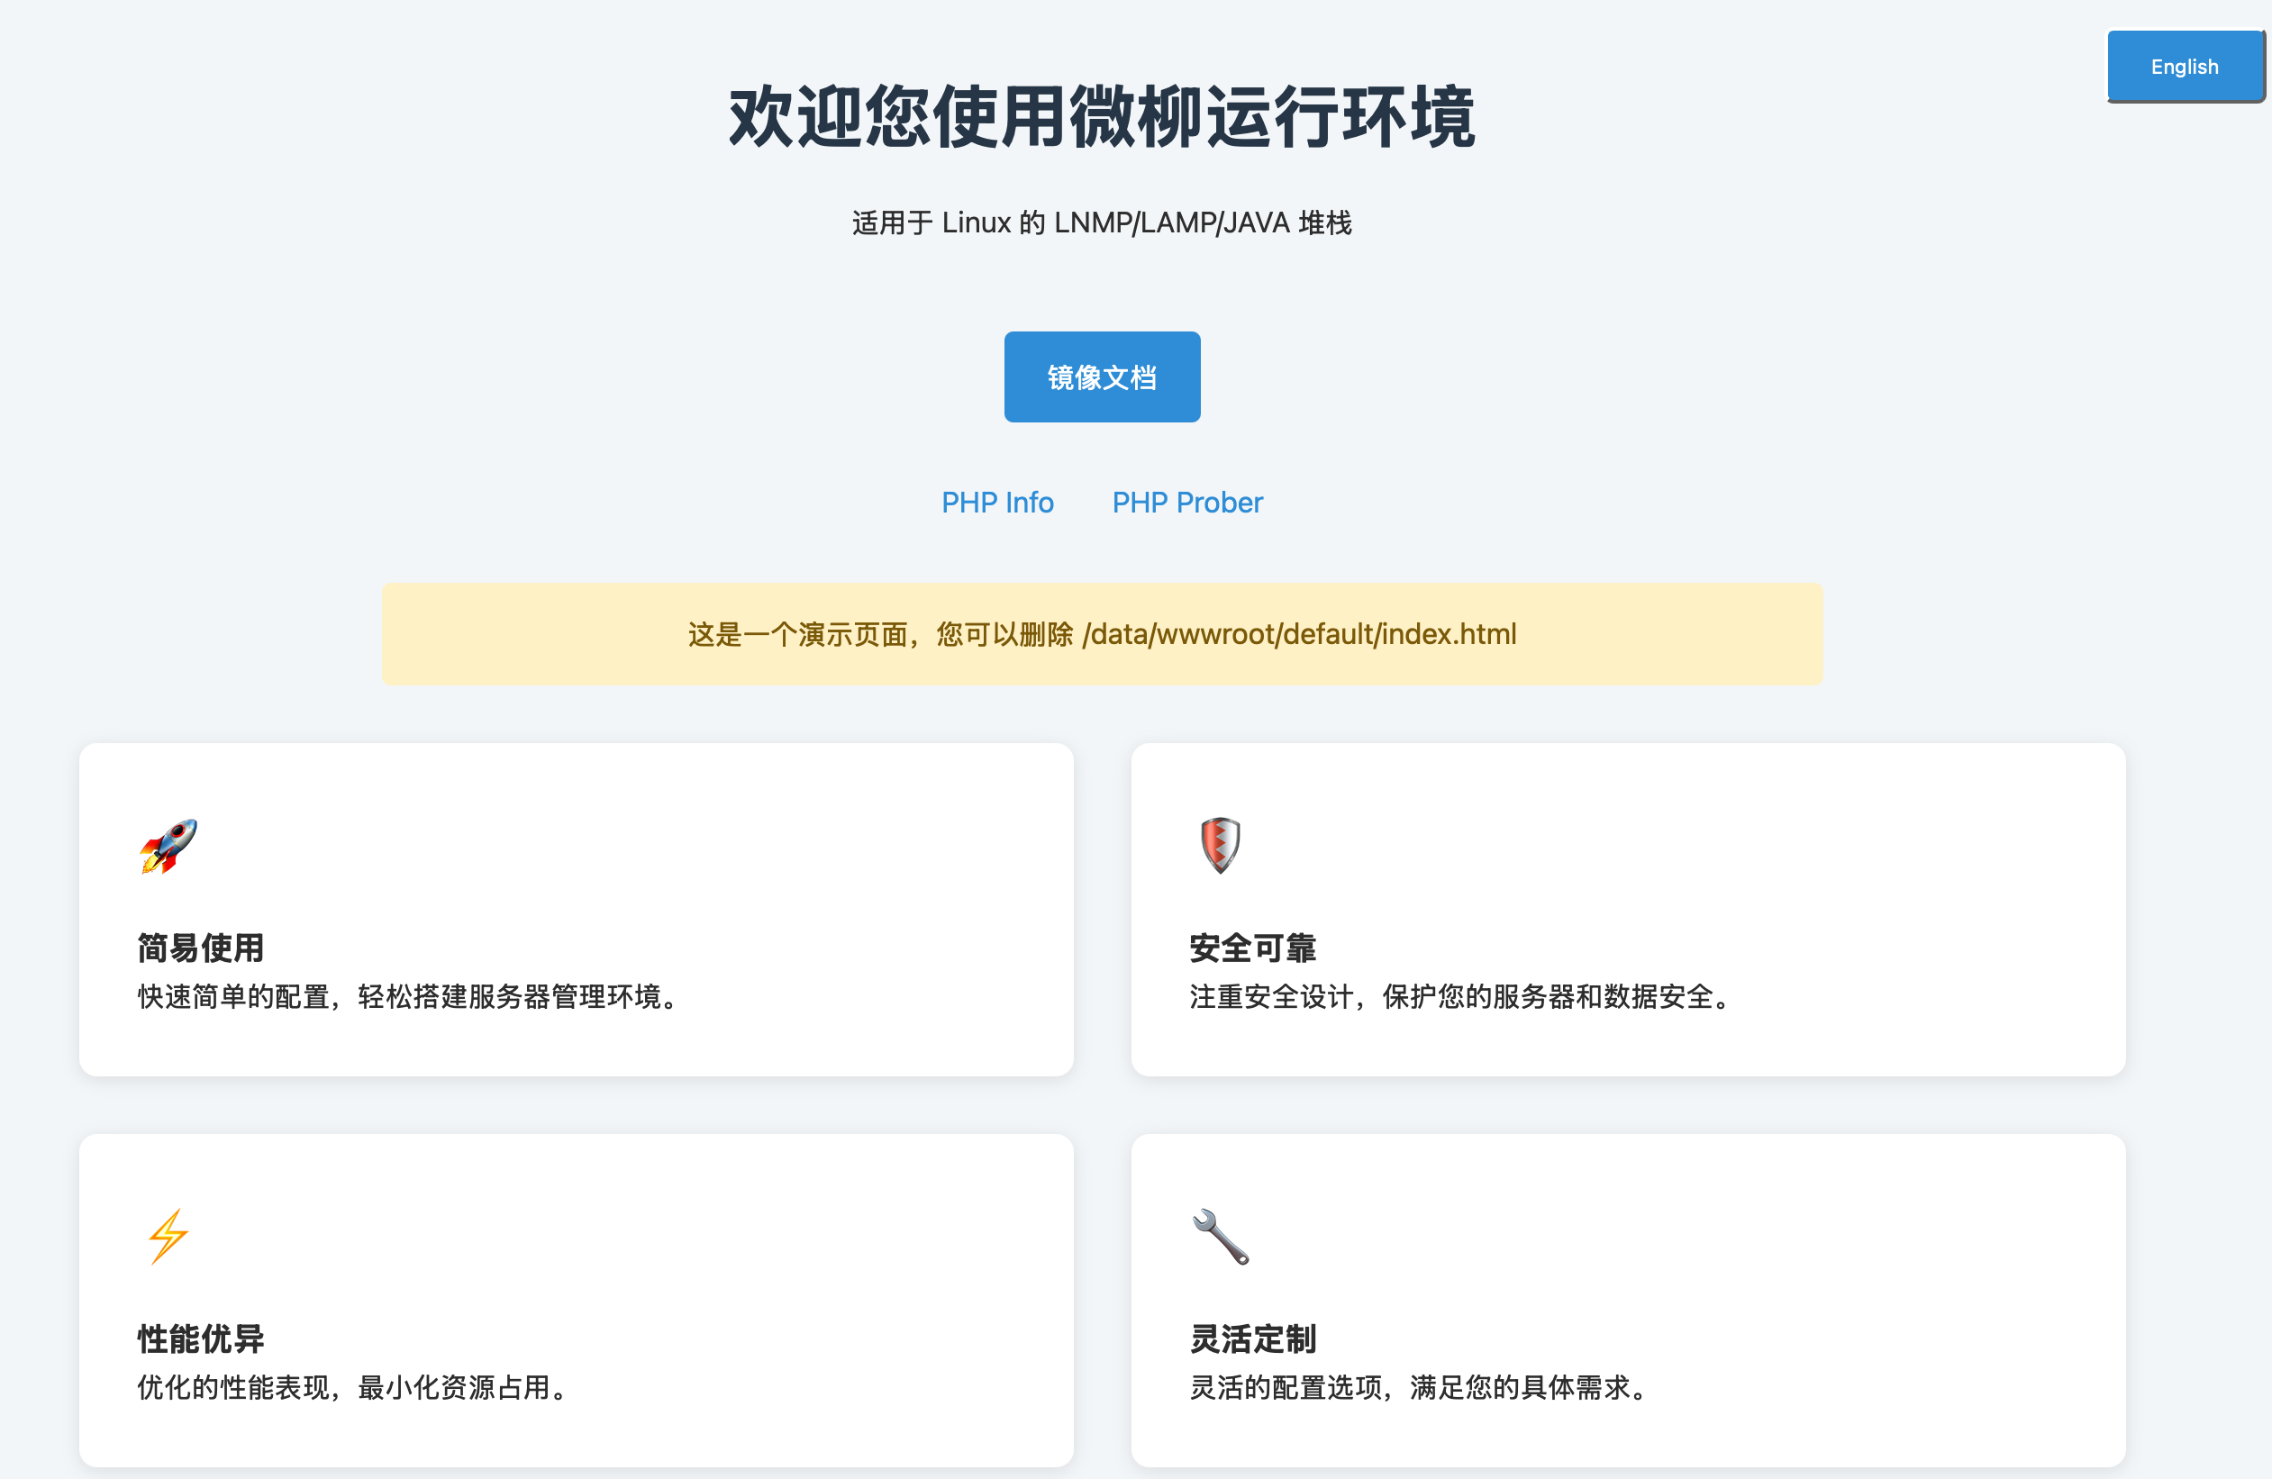Select the wrench emoji above 灵活定制 heading
Image resolution: width=2272 pixels, height=1479 pixels.
(x=1222, y=1234)
